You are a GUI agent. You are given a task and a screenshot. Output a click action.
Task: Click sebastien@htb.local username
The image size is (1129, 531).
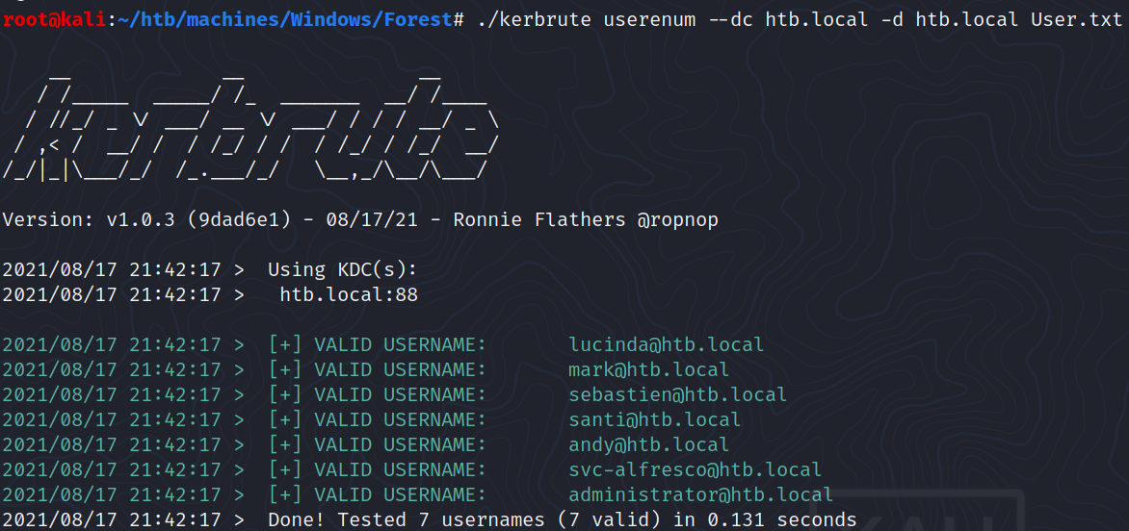tap(677, 395)
